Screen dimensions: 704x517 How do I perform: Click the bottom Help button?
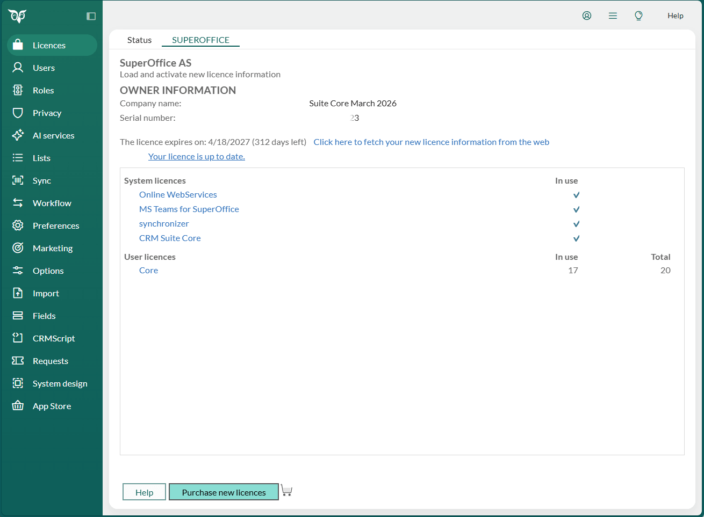coord(144,492)
